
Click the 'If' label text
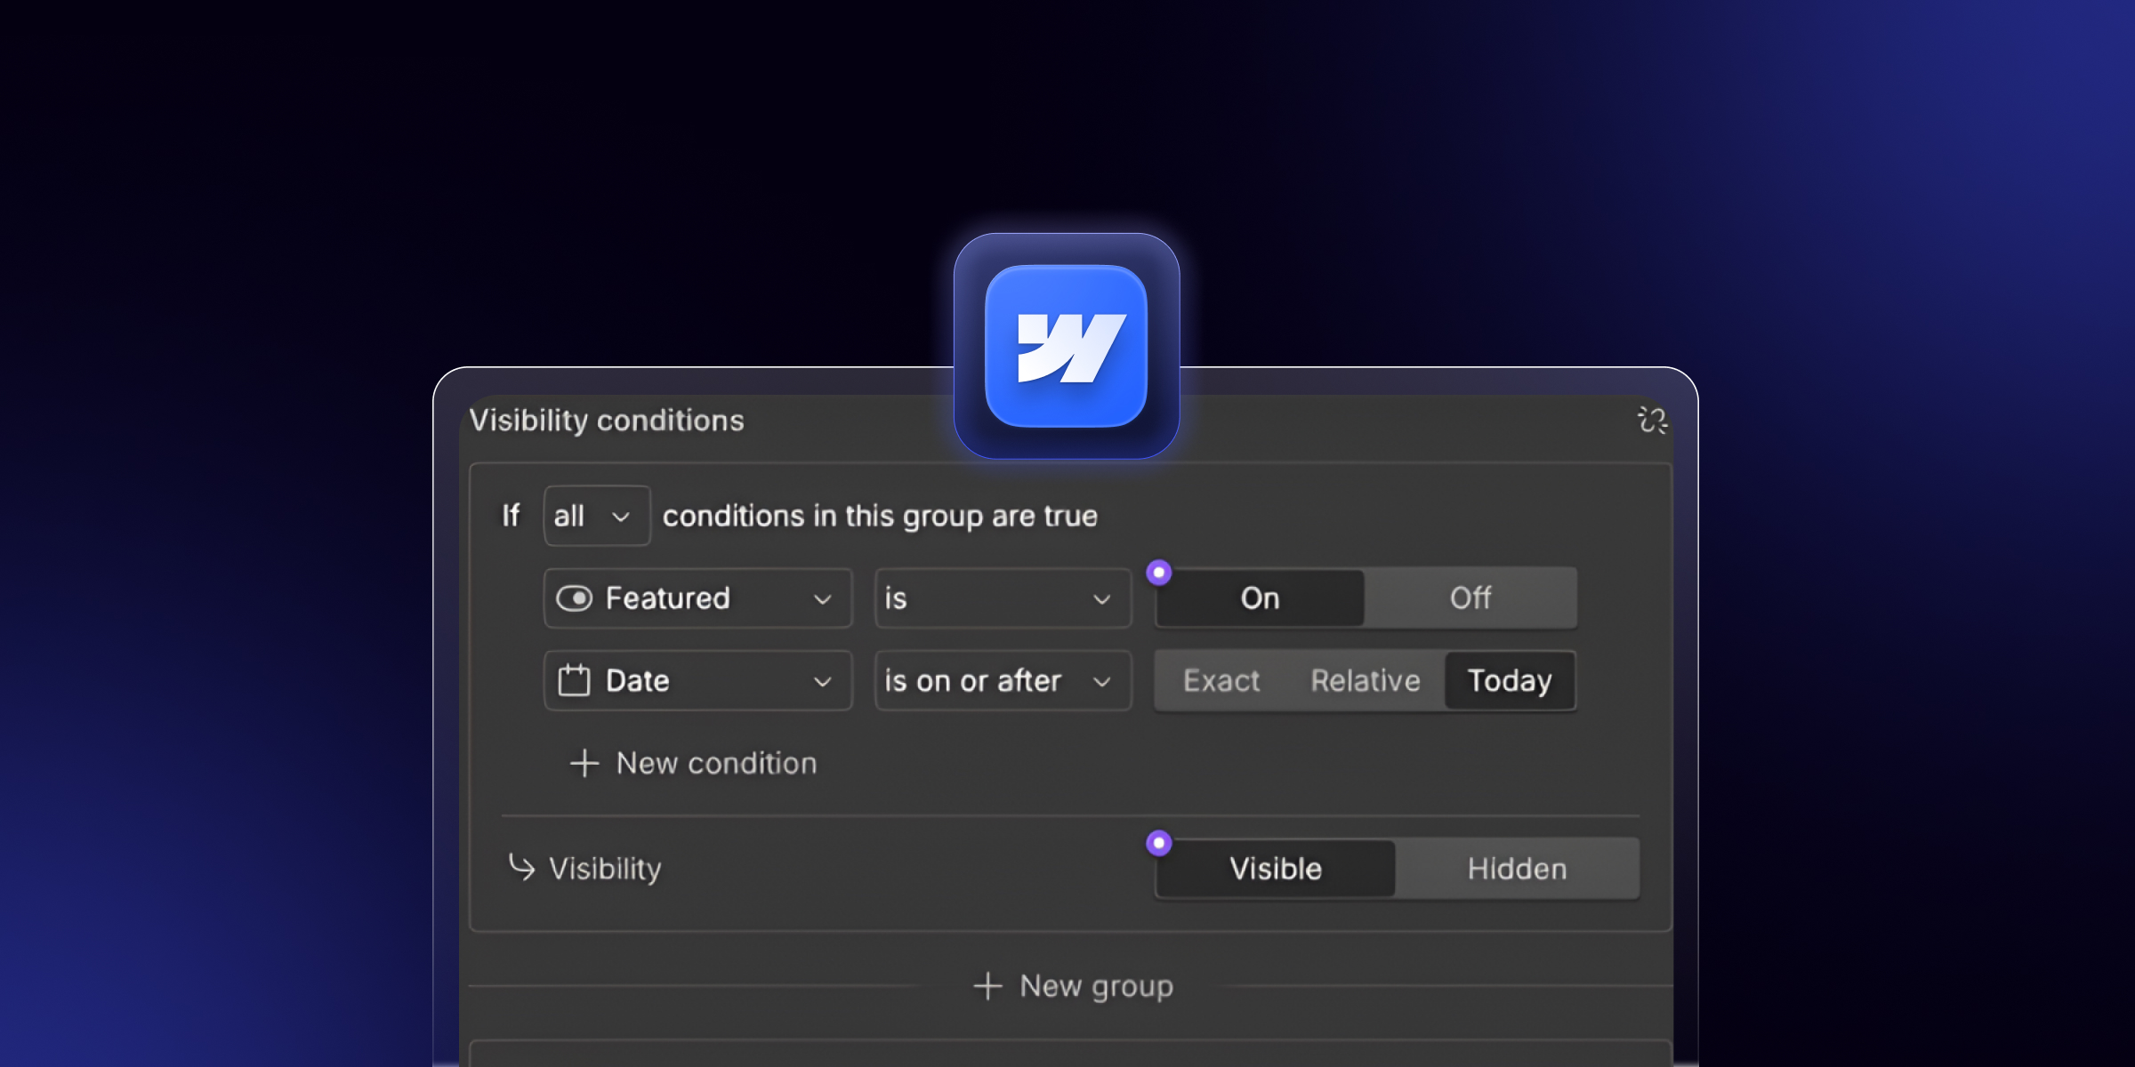coord(511,516)
